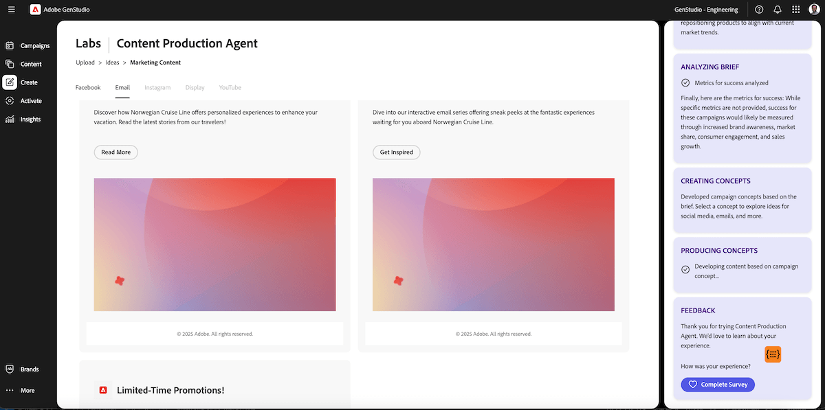Select Create in the sidebar
This screenshot has width=825, height=410.
[22, 82]
